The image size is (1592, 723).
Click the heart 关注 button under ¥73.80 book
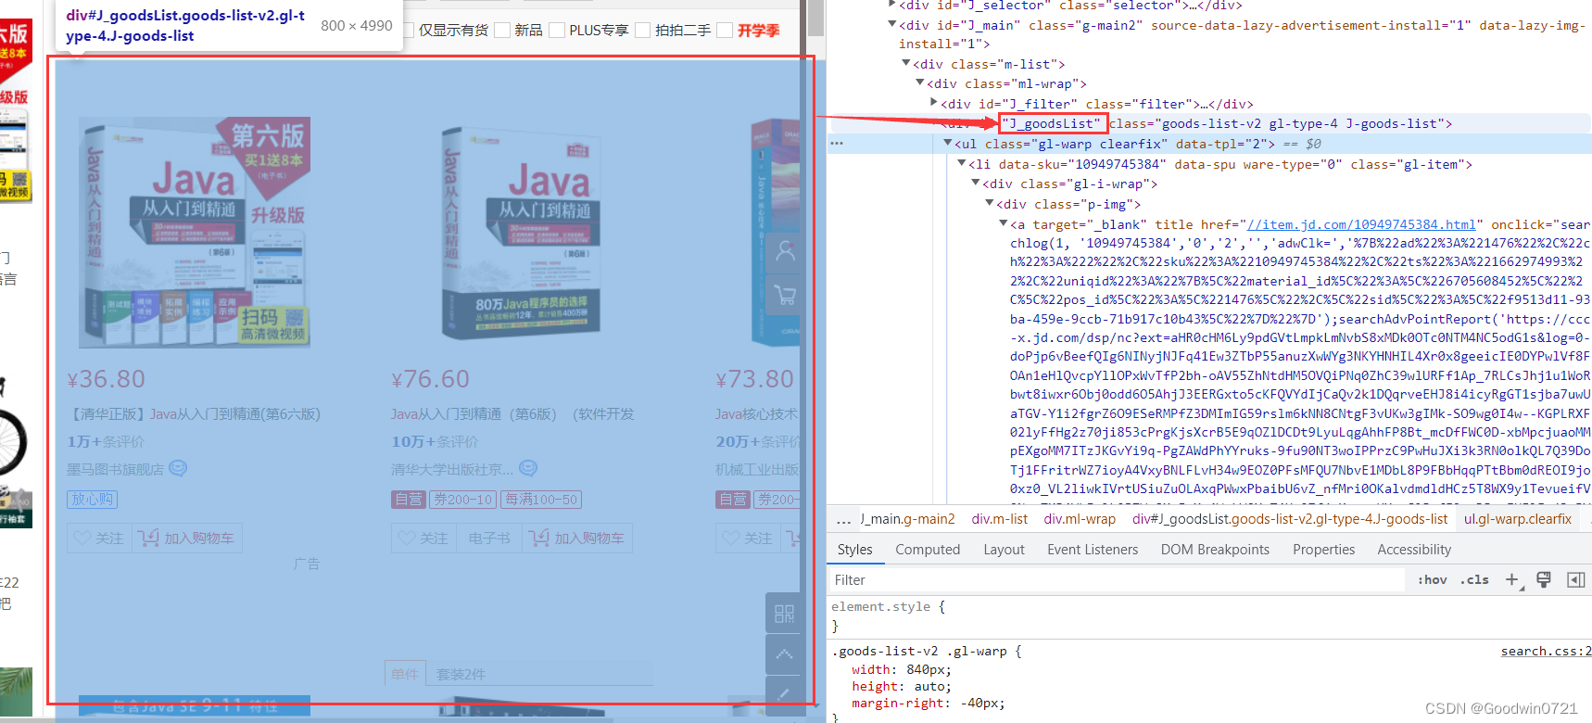[x=748, y=538]
